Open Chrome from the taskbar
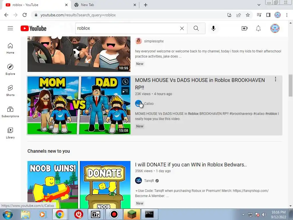This screenshot has height=220, width=293. pos(60,214)
